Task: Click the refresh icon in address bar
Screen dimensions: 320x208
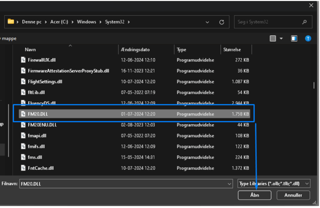Action: (222, 22)
